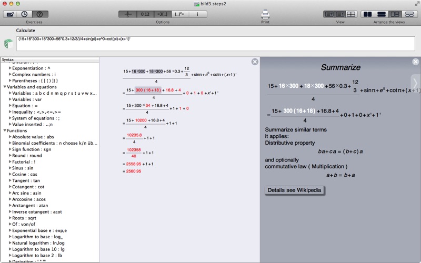Click the highlighted 300 (16+18) step term
Screen dimensions: 421x263
point(148,90)
